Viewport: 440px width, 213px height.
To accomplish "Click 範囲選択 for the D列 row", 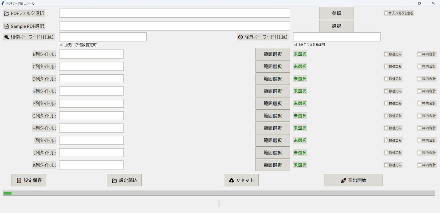I will coord(273,79).
